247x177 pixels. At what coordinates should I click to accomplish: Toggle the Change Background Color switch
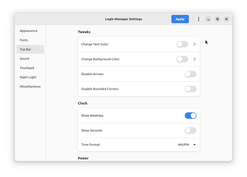pyautogui.click(x=182, y=59)
